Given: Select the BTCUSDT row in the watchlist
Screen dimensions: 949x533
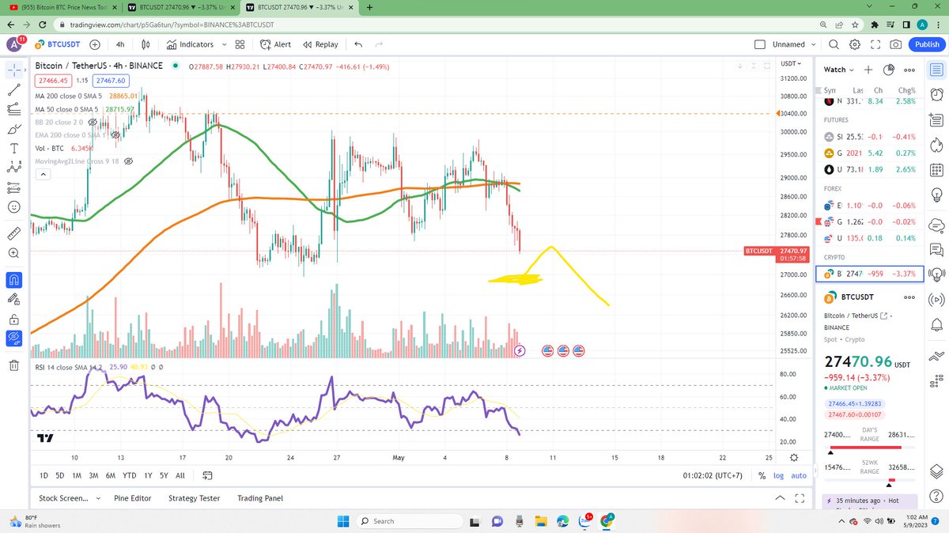Looking at the screenshot, I should 870,274.
